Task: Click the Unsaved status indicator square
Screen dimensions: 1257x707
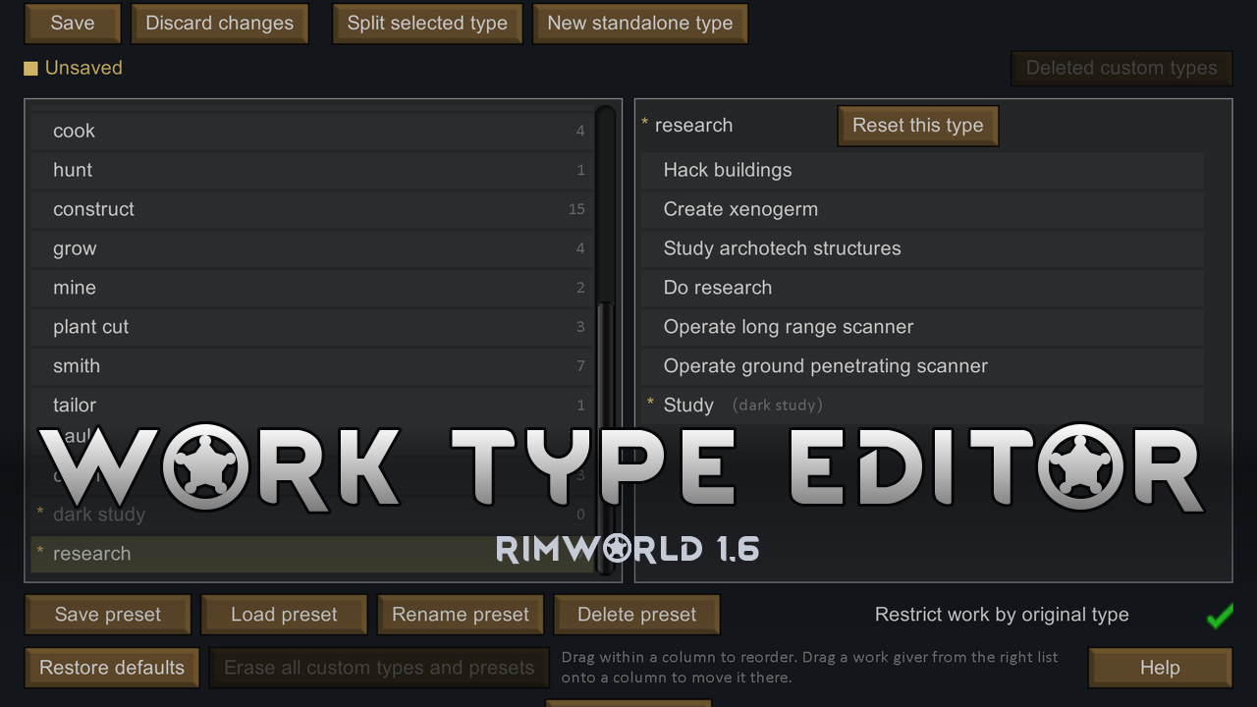Action: pos(30,69)
